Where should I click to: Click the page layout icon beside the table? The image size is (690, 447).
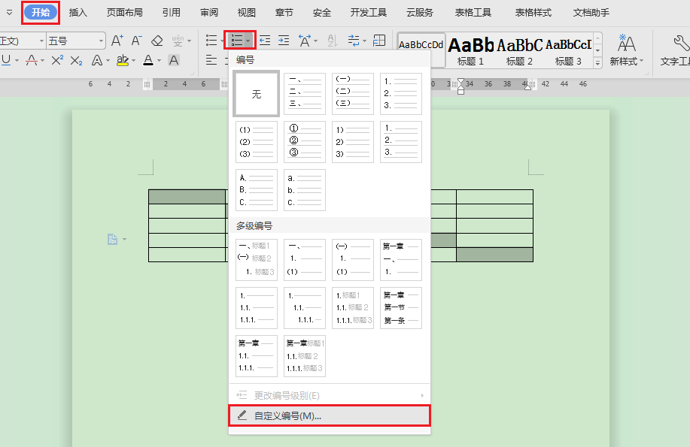[x=113, y=239]
